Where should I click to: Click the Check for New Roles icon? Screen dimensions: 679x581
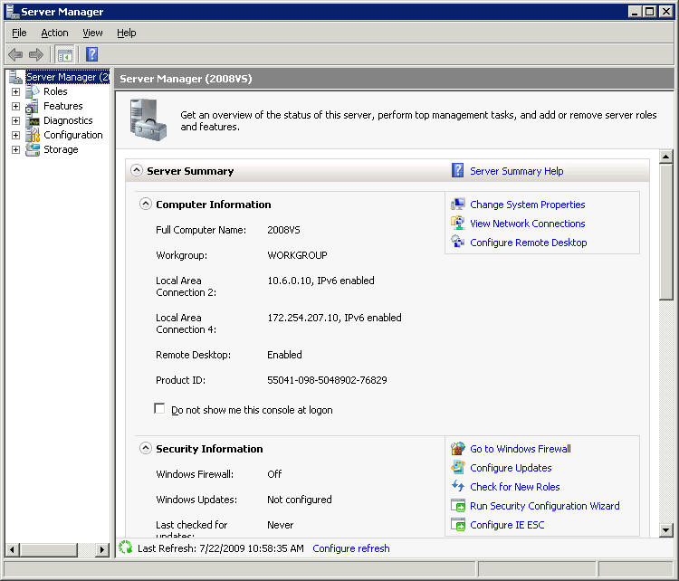(x=458, y=487)
